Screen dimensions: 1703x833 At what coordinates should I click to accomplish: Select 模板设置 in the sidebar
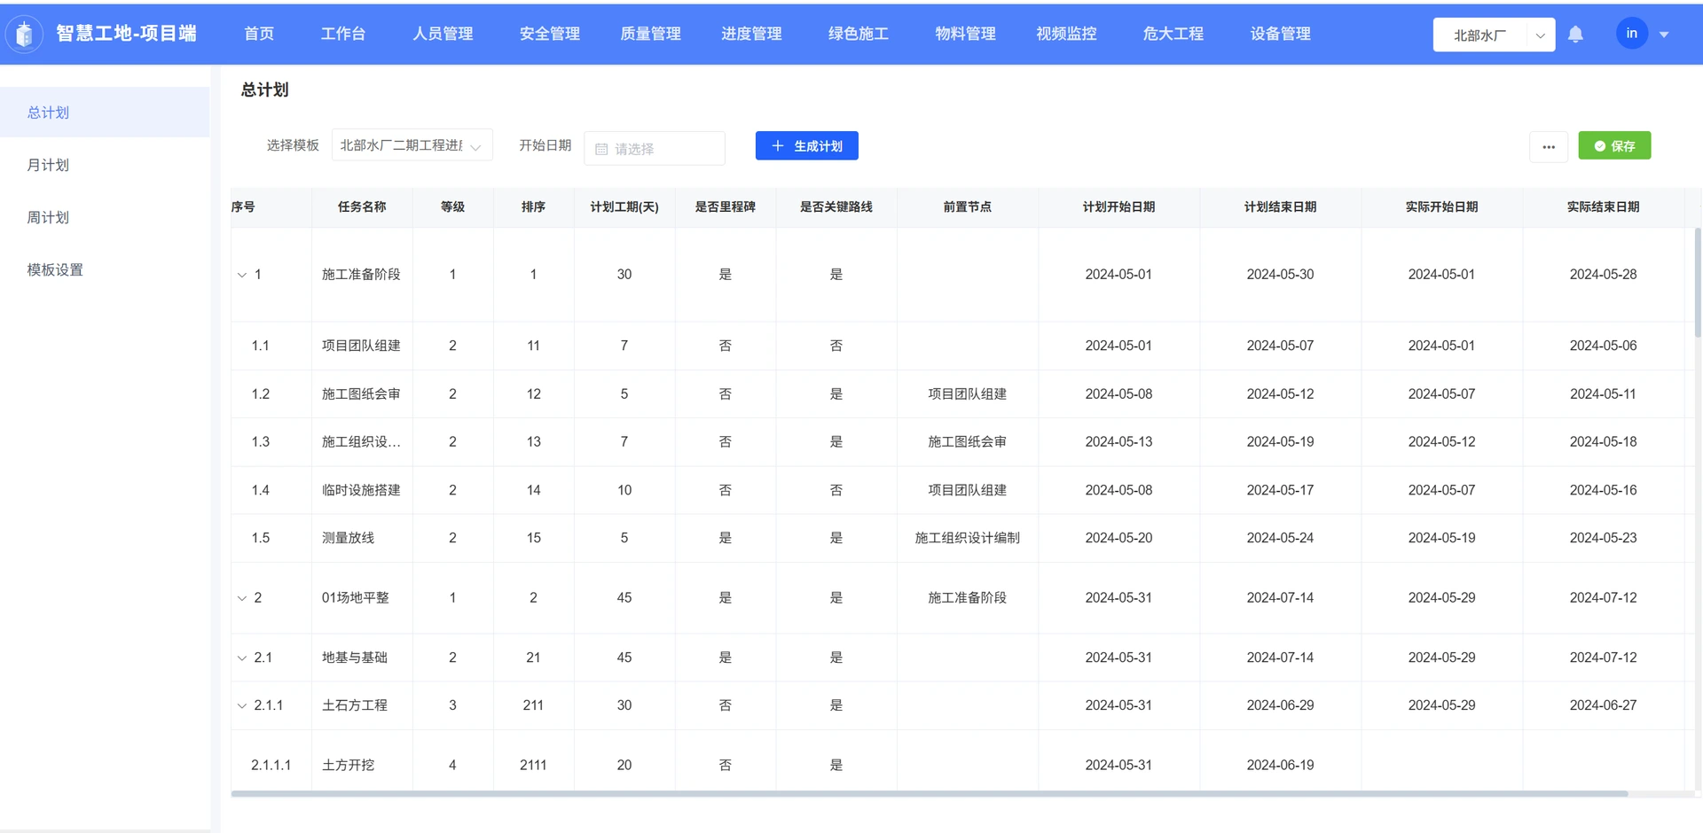click(105, 269)
